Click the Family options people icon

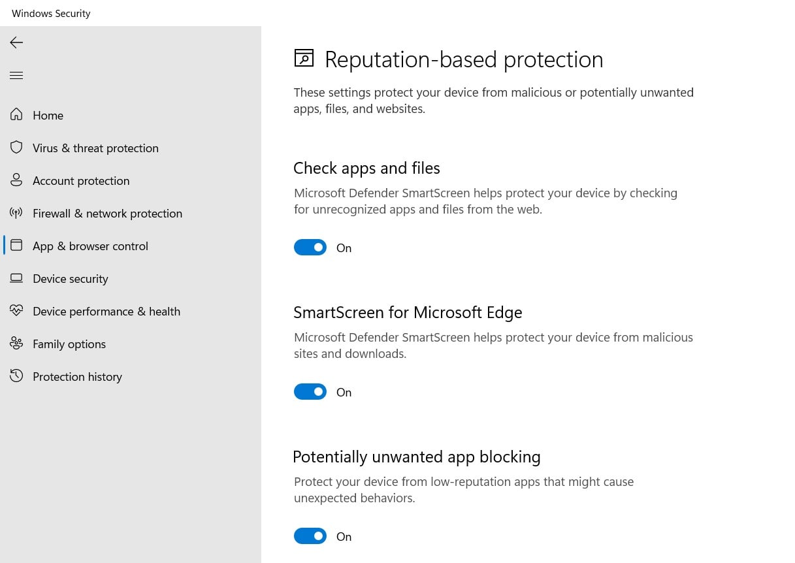pos(16,344)
